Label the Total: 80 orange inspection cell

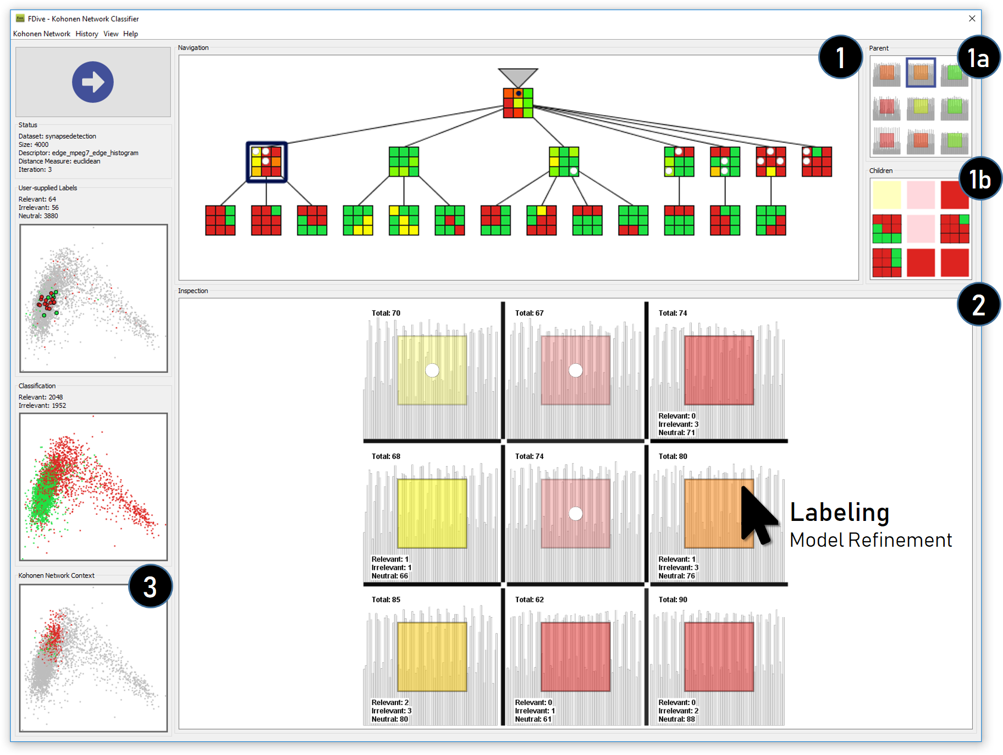(x=719, y=513)
